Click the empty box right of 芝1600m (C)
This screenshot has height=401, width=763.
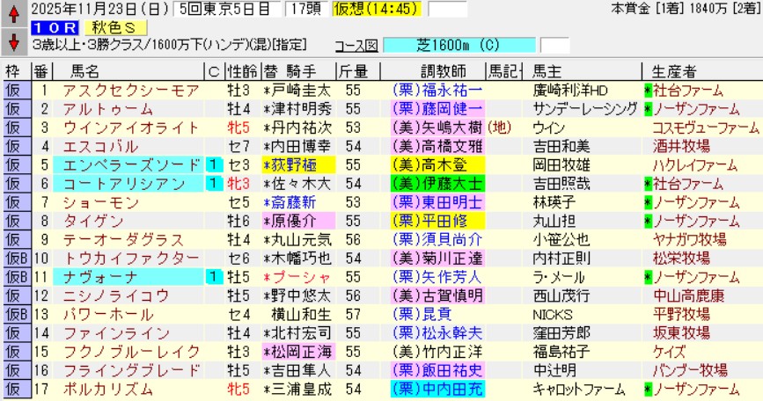(x=554, y=46)
